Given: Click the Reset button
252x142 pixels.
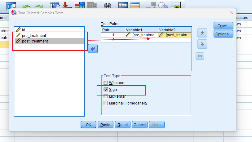Looking at the screenshot, I should [x=122, y=125].
